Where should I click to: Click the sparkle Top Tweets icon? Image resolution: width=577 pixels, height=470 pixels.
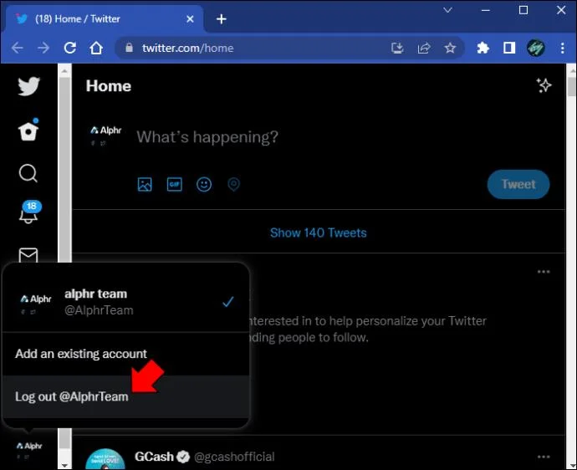coord(544,85)
